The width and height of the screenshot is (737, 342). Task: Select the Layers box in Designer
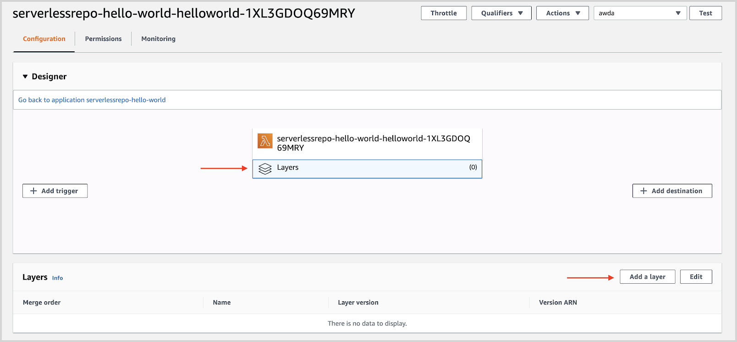coord(367,168)
